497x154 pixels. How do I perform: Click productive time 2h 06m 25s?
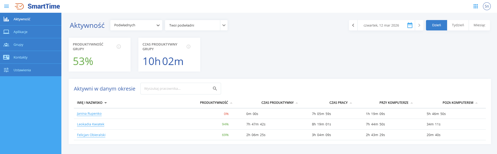[x=256, y=135]
